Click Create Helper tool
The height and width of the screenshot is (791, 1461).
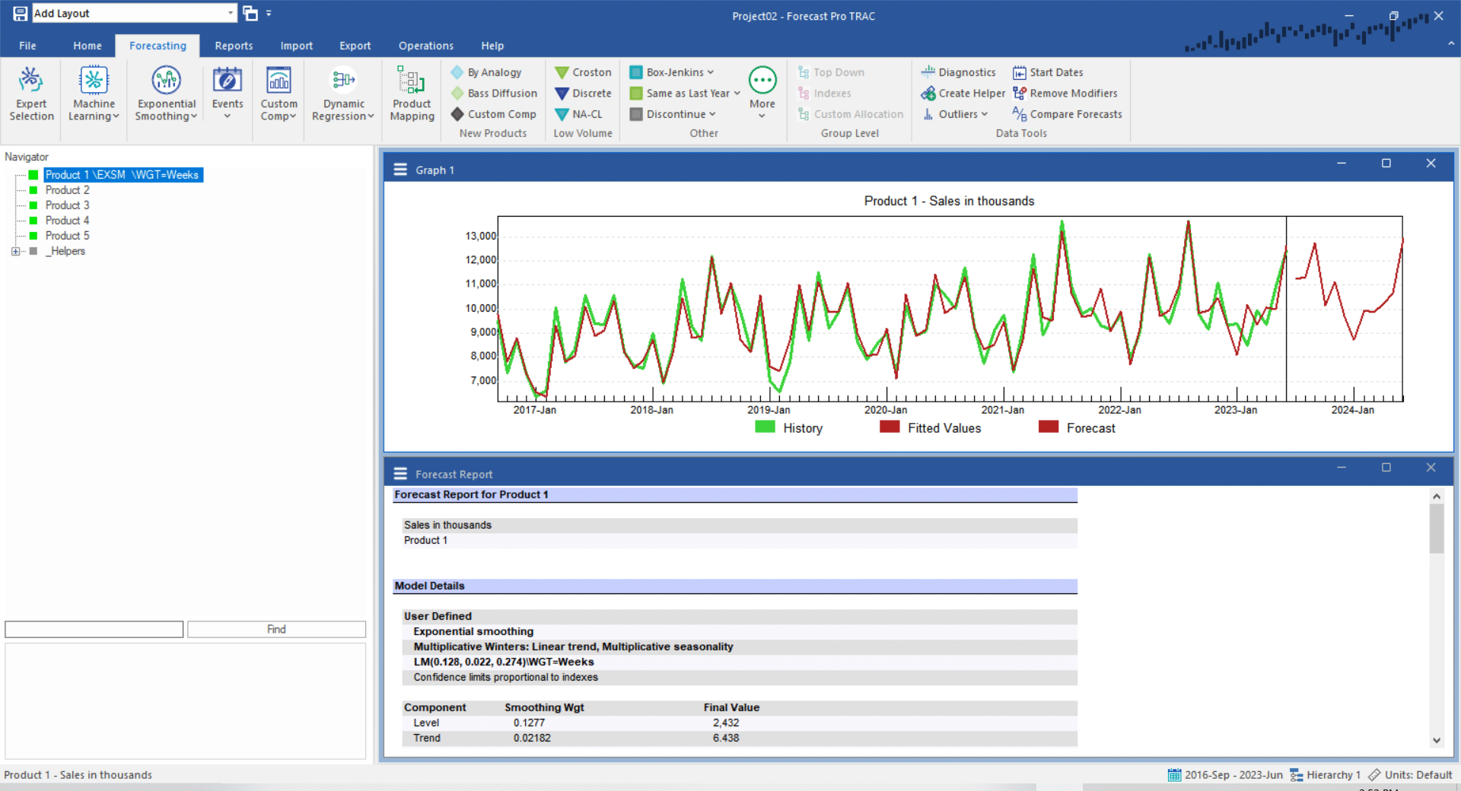(x=963, y=93)
